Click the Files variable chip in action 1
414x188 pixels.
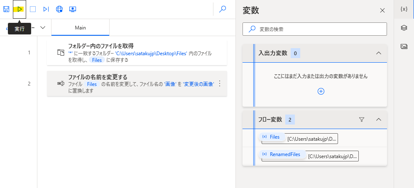(97, 60)
